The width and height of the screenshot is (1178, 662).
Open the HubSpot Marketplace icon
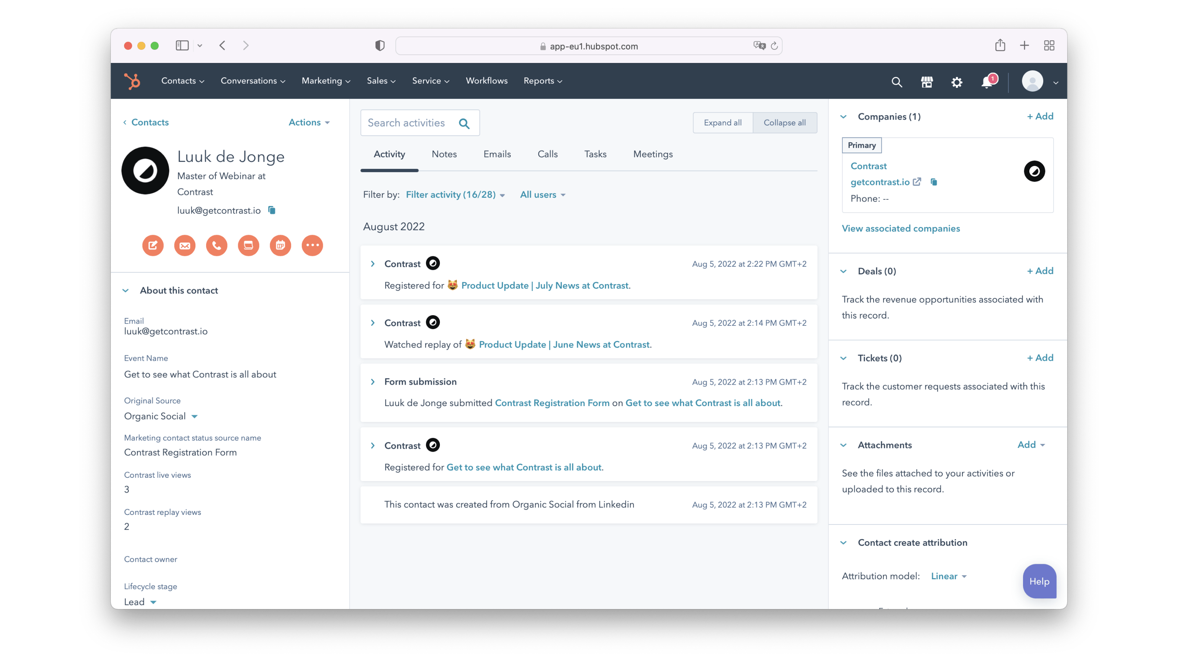tap(927, 82)
